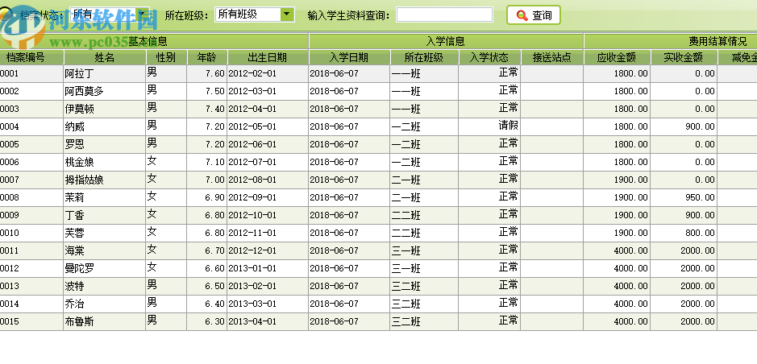Open the 所在班级 dropdown arrow
Viewport: 757px width, 364px height.
pyautogui.click(x=287, y=14)
